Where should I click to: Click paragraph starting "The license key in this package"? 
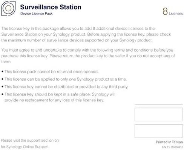tap(86, 34)
